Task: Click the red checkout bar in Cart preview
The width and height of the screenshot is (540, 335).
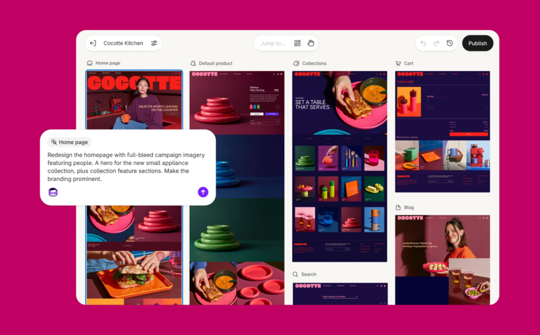Action: click(x=469, y=134)
